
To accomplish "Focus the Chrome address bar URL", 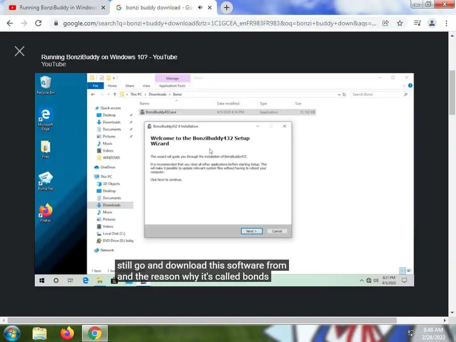I will pyautogui.click(x=220, y=23).
